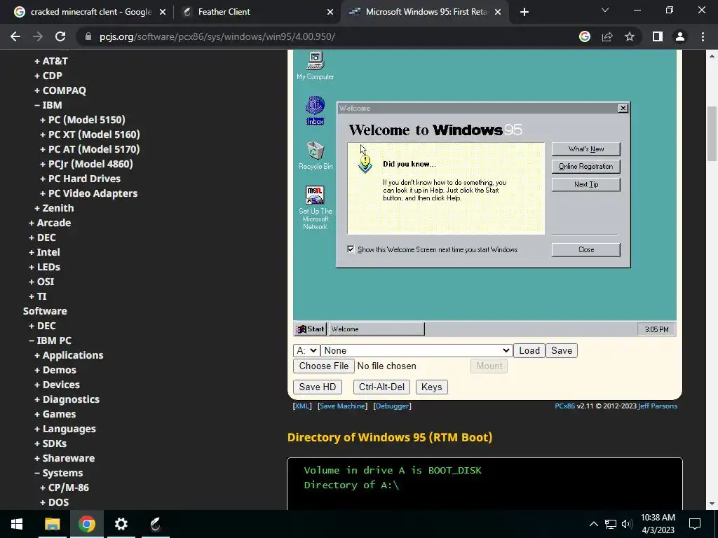Click the Chrome forward arrow
Viewport: 718px width, 538px height.
(x=38, y=36)
